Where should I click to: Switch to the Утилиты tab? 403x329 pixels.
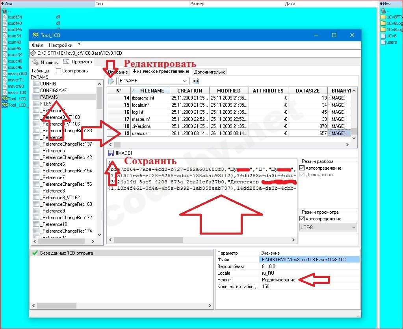[x=45, y=63]
